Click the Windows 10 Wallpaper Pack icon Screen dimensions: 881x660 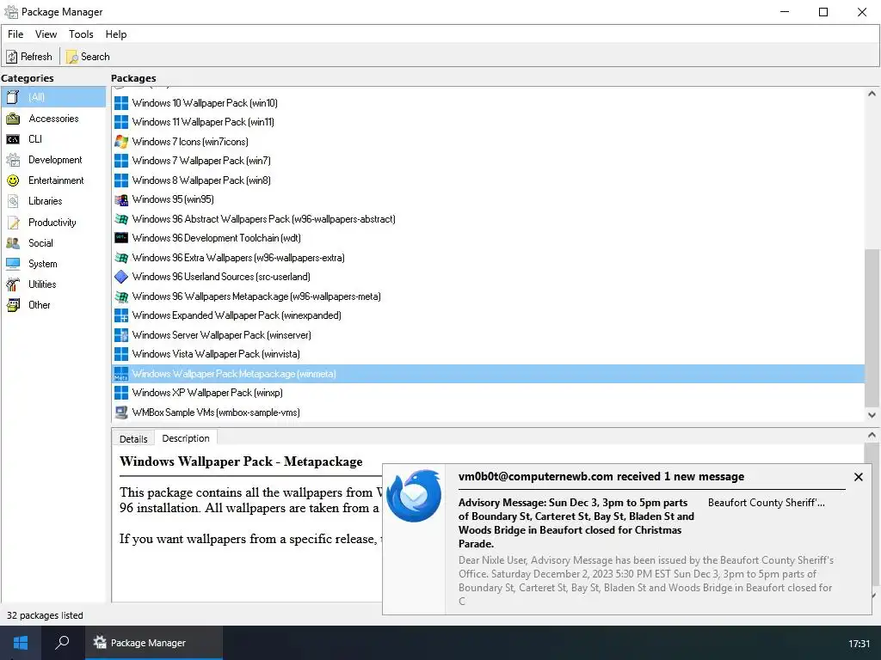(121, 103)
